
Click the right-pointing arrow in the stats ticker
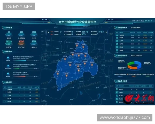tap(48, 32)
